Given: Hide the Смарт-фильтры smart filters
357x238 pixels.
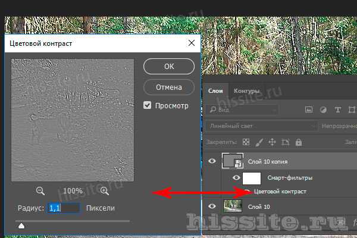Looking at the screenshot, I should [x=236, y=177].
